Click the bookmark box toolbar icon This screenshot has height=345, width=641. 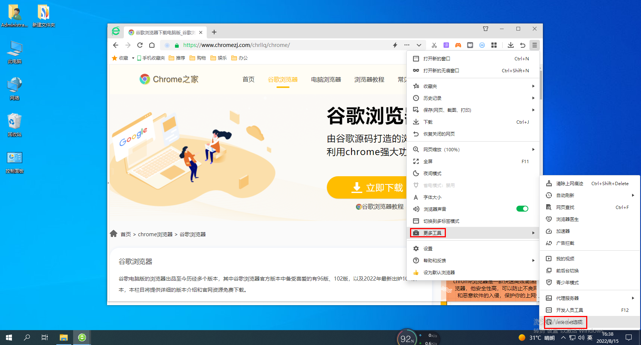click(x=470, y=45)
